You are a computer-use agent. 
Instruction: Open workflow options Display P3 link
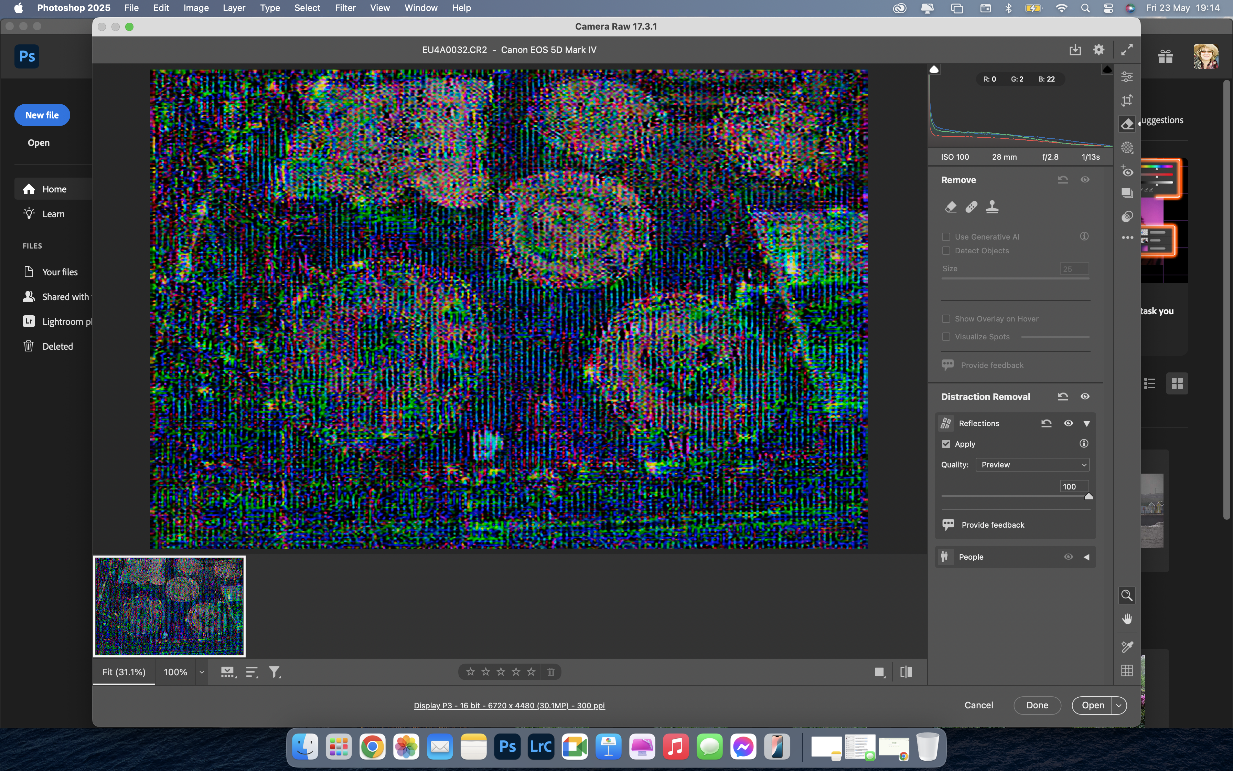(x=509, y=706)
